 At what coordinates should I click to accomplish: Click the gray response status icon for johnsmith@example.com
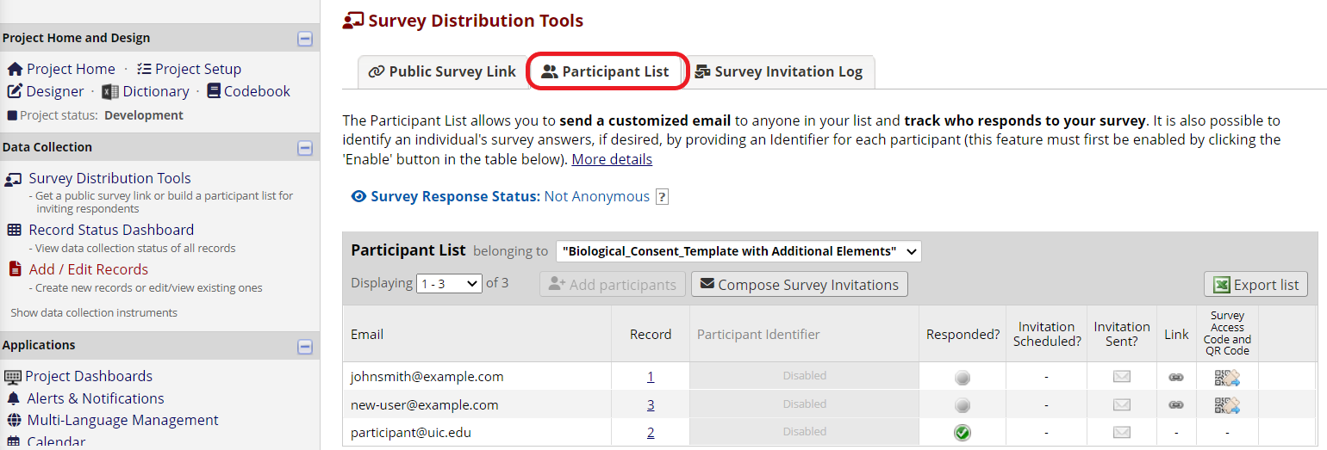tap(963, 377)
